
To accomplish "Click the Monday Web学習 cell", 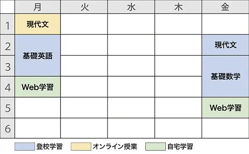I will click(x=38, y=87).
